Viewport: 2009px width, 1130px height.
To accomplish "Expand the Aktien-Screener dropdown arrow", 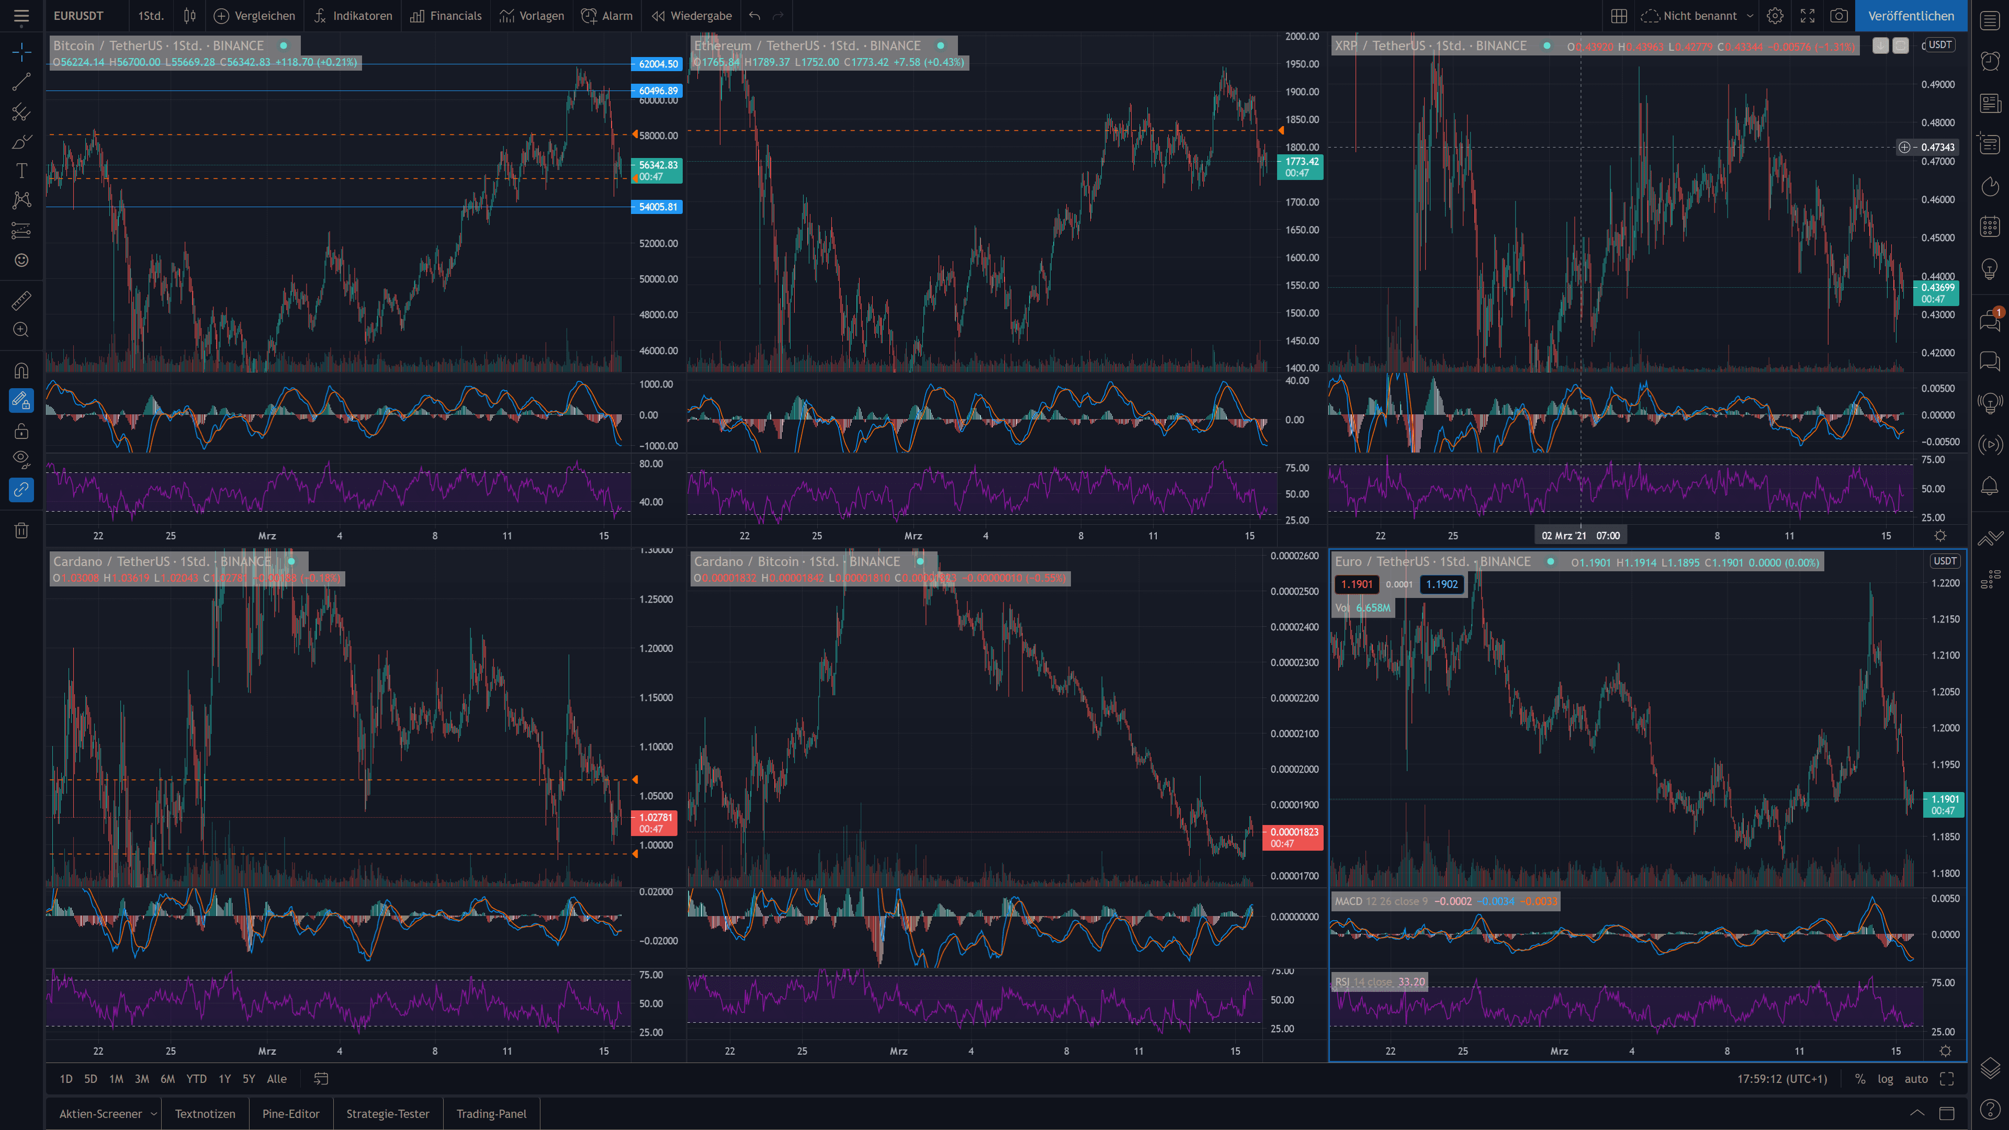I will point(154,1114).
